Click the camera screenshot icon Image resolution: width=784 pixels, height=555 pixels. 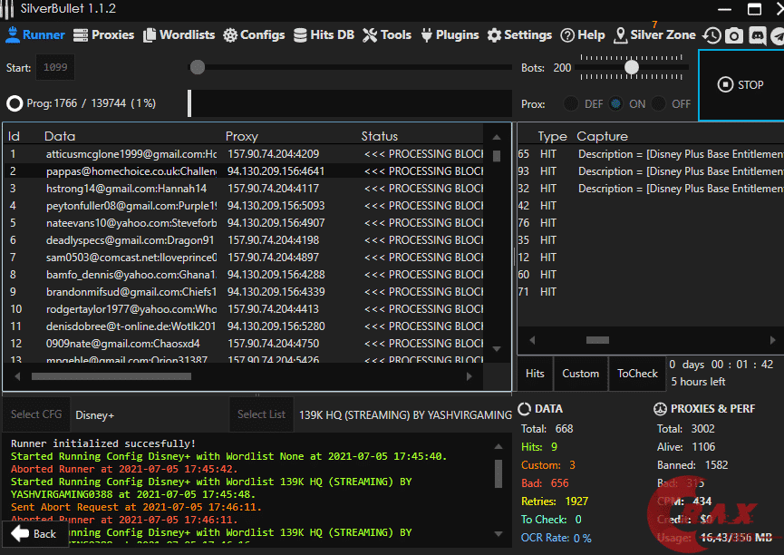733,35
